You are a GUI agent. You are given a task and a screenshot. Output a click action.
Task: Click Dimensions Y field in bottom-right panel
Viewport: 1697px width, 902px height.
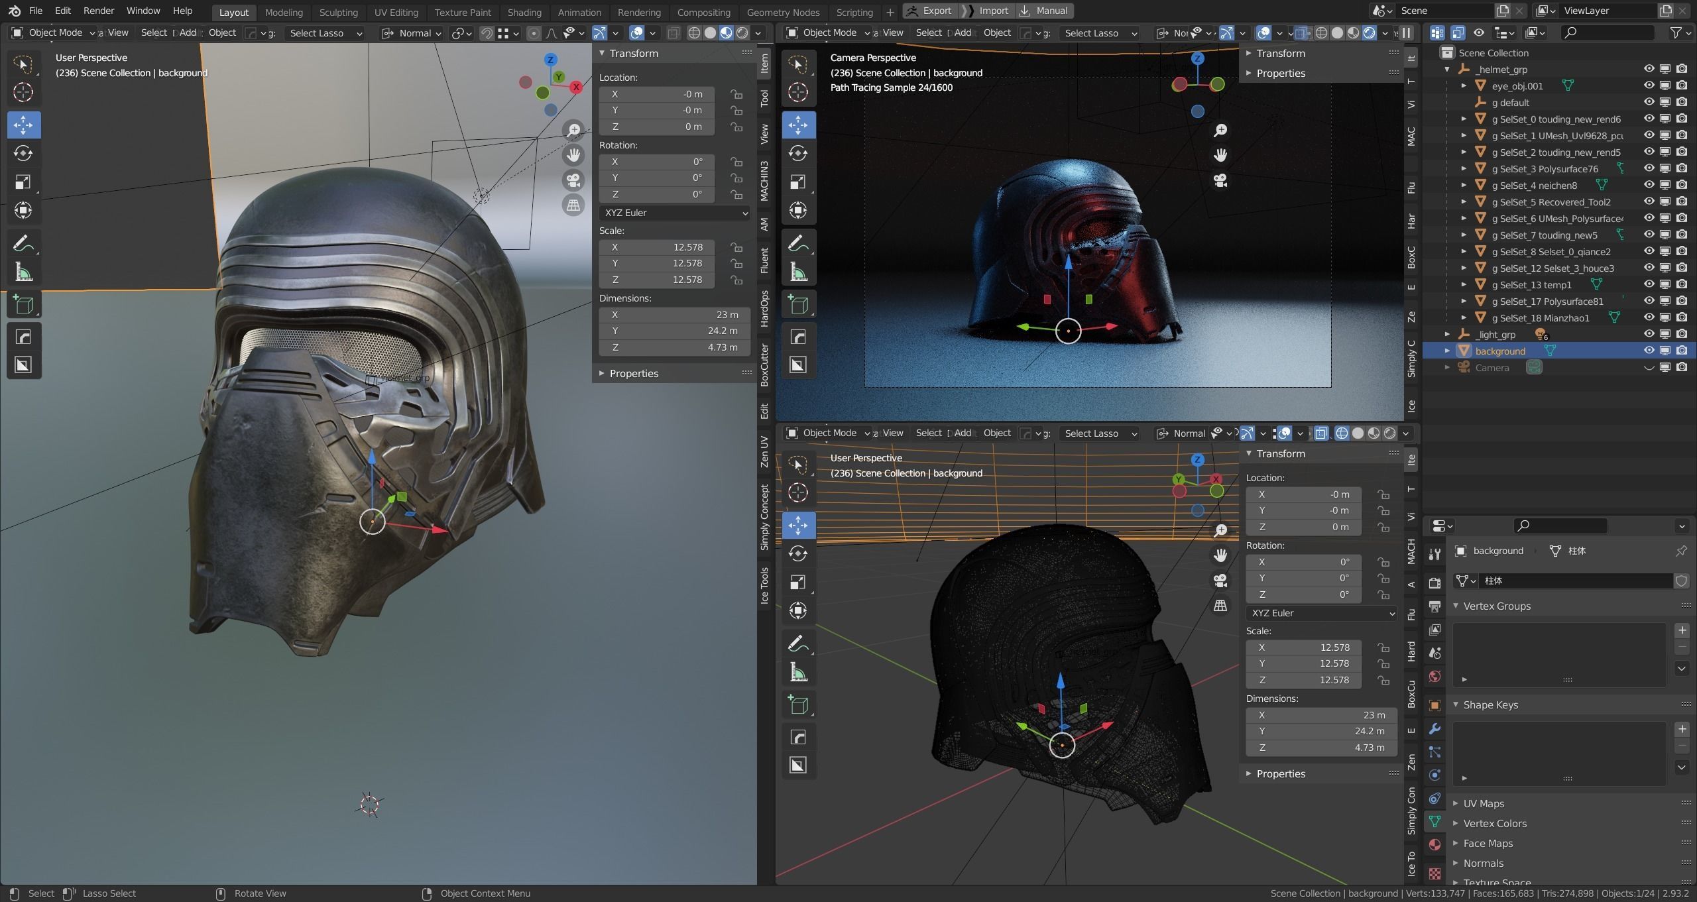(1321, 731)
